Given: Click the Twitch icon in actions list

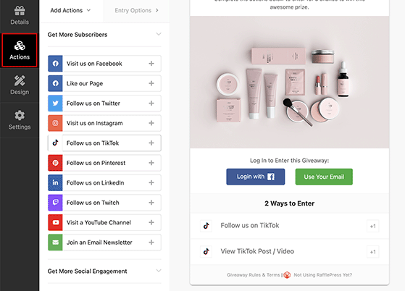Looking at the screenshot, I should coord(55,203).
